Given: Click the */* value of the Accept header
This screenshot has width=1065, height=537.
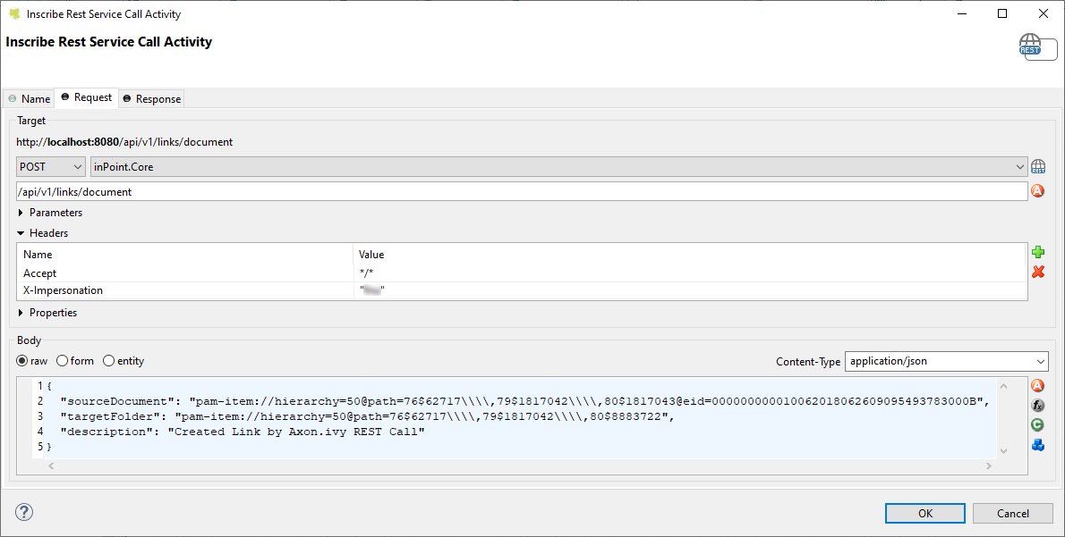Looking at the screenshot, I should [x=367, y=273].
